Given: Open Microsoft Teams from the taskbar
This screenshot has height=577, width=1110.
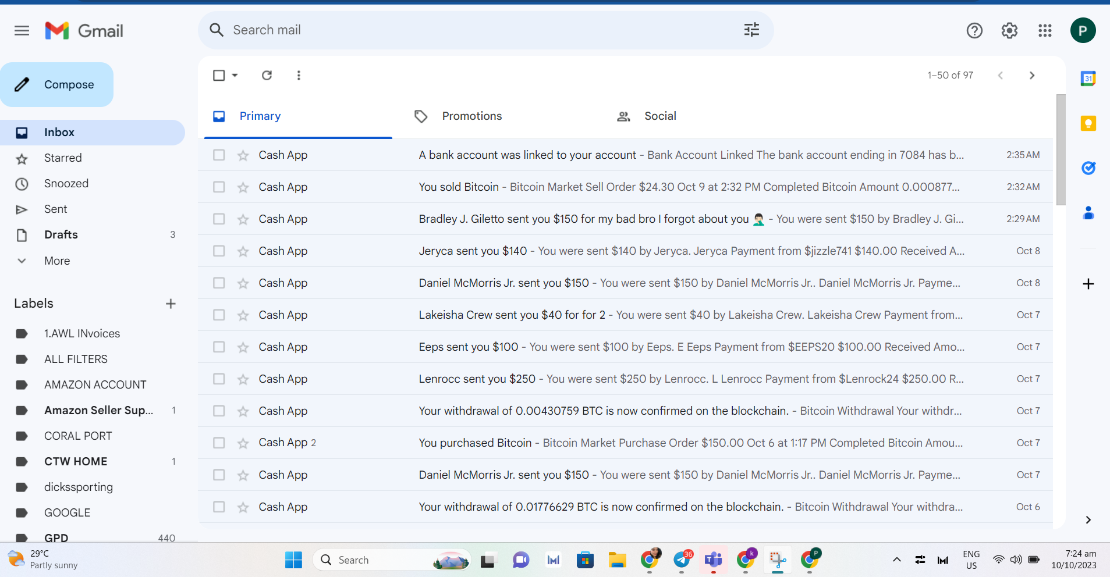Looking at the screenshot, I should pyautogui.click(x=714, y=560).
